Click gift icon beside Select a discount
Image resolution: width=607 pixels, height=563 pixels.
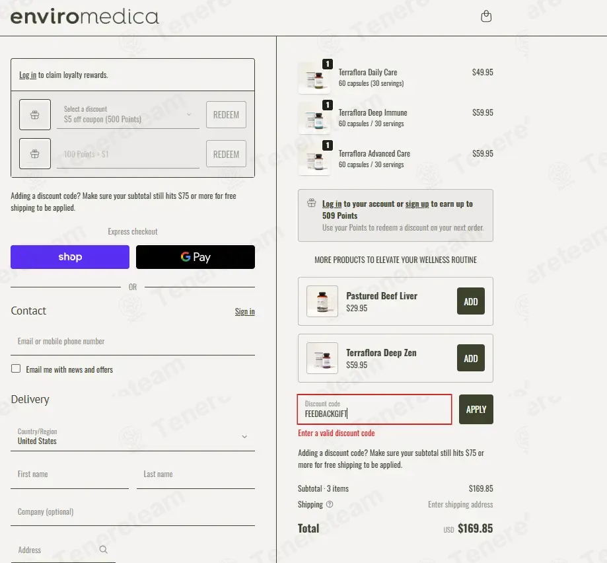pos(35,114)
